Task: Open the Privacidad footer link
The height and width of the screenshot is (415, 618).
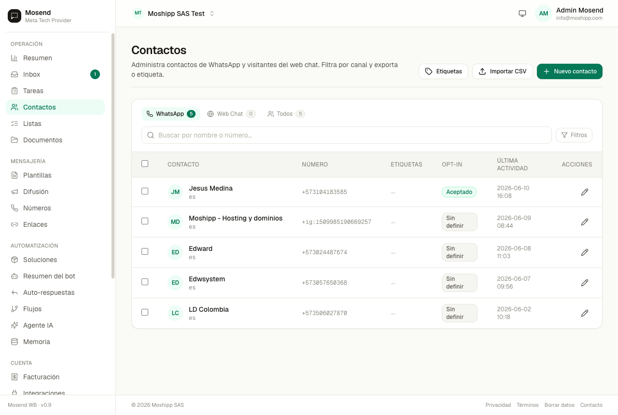Action: click(498, 405)
